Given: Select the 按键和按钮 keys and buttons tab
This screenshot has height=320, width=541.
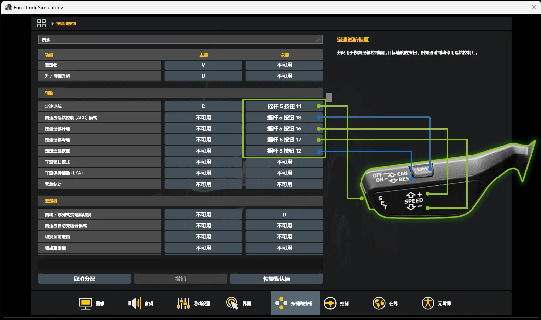Looking at the screenshot, I should click(x=295, y=303).
